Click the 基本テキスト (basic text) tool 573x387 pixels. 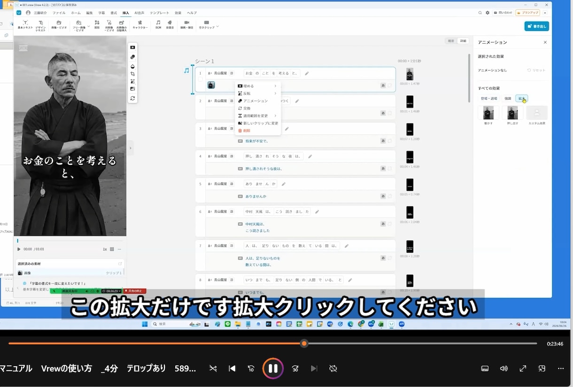25,24
